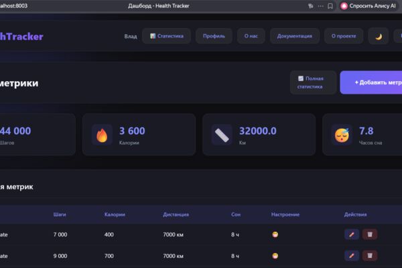Click the localhost:8003 address field
This screenshot has height=268, width=402.
pos(14,6)
